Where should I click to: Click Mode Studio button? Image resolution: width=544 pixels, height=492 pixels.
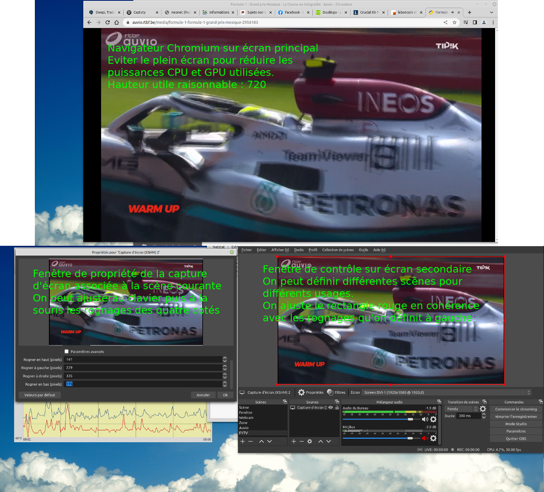coord(516,424)
